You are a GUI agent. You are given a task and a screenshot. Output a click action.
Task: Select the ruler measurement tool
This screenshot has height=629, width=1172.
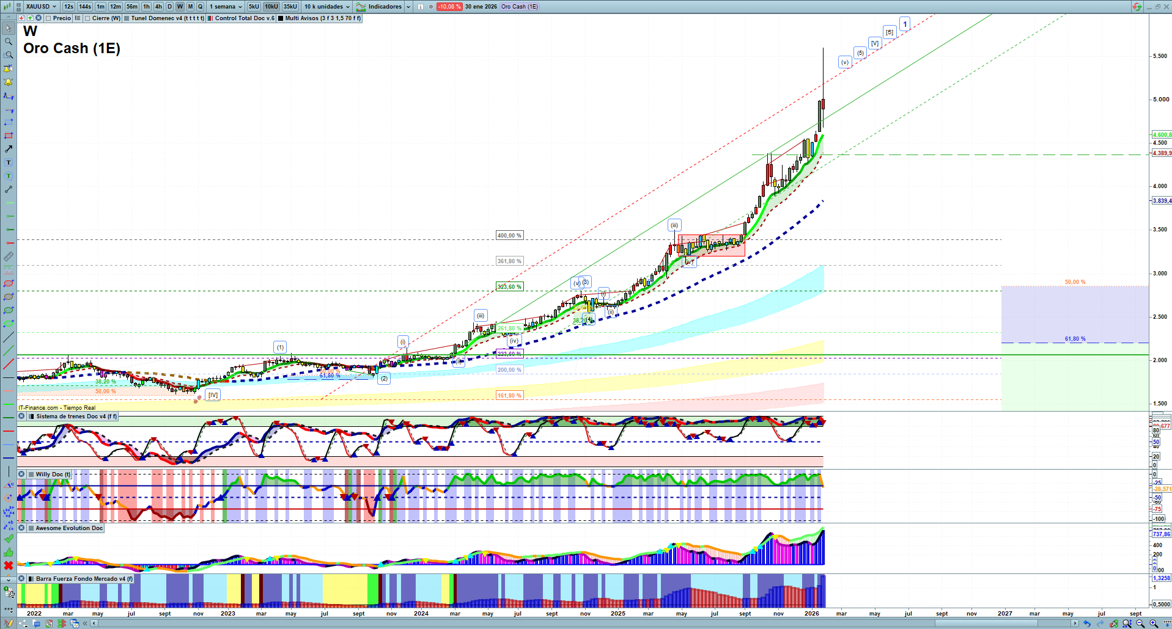coord(8,256)
